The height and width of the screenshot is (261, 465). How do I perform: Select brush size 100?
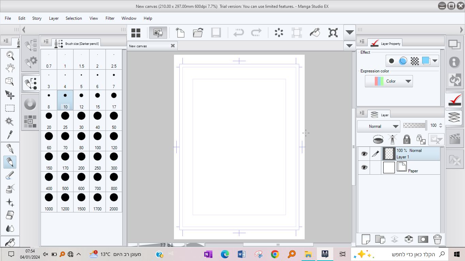coord(98,141)
